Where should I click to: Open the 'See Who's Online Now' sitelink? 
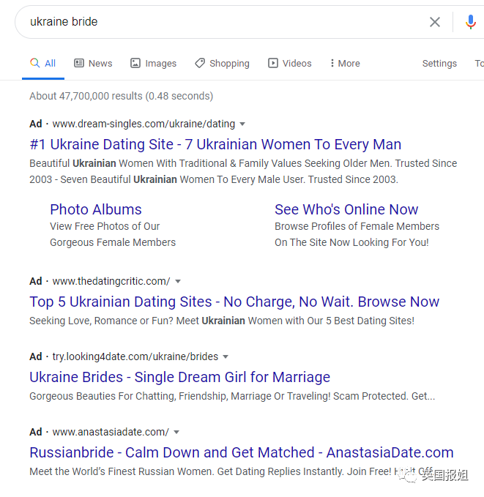pos(346,209)
